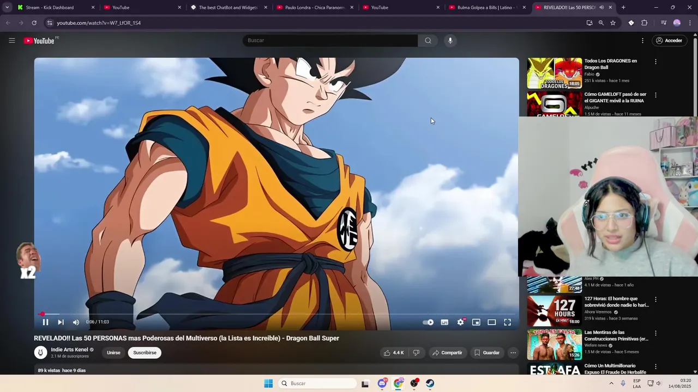698x392 pixels.
Task: Show hidden system tray icons
Action: pyautogui.click(x=611, y=383)
